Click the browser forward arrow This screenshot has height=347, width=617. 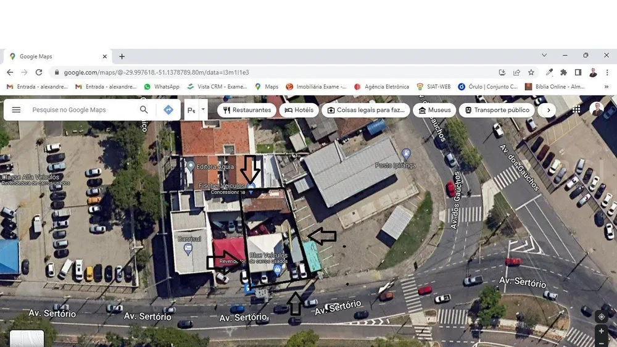click(x=25, y=72)
